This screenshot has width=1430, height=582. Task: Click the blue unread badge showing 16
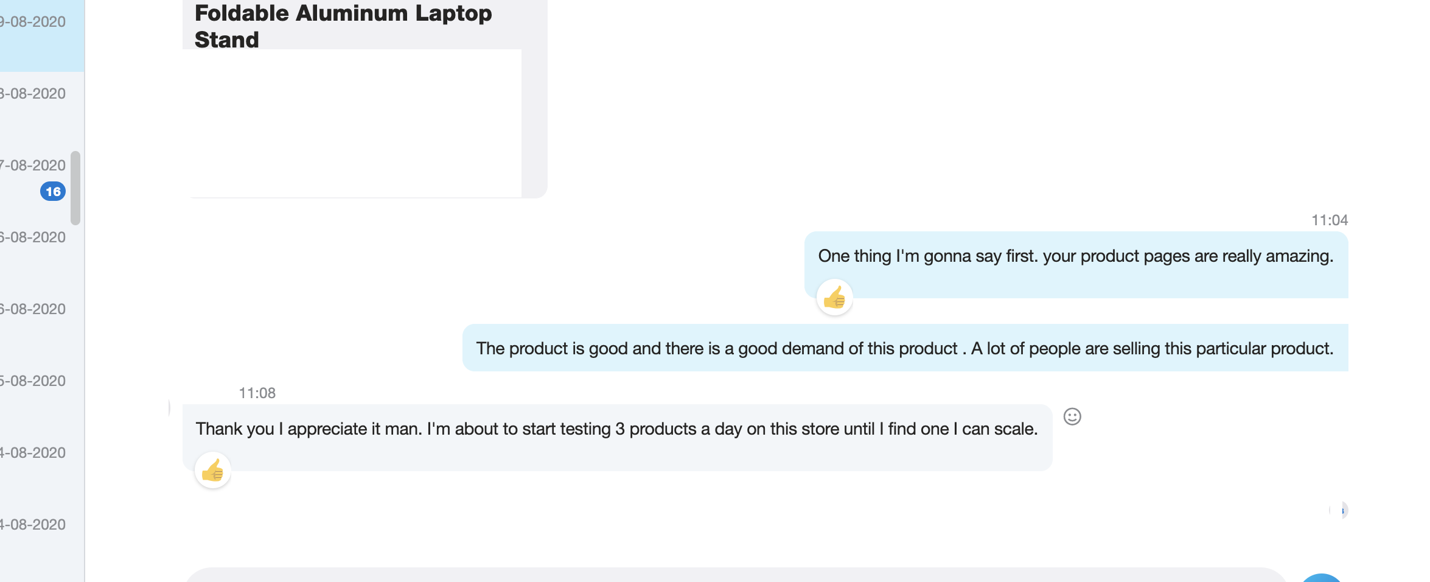tap(53, 191)
